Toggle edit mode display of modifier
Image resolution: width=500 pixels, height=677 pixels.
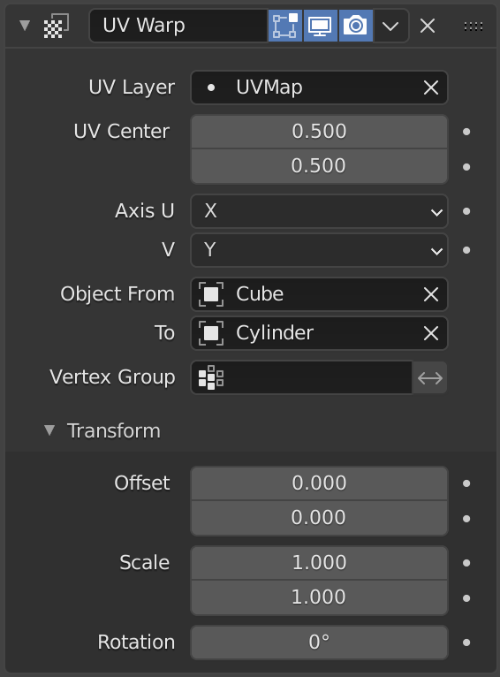pos(285,26)
